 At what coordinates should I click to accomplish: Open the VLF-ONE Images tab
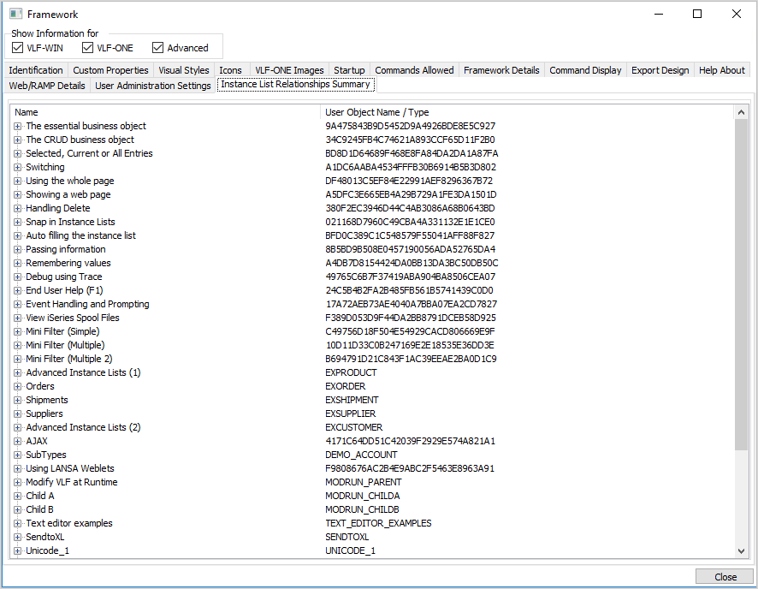(289, 70)
